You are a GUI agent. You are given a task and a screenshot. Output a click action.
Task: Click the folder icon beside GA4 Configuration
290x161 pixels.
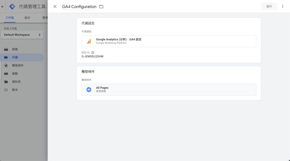101,7
